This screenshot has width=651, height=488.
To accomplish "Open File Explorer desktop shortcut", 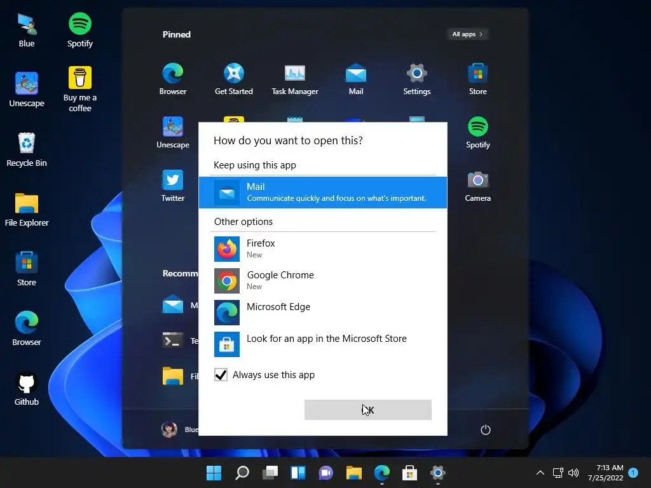I will pyautogui.click(x=27, y=209).
